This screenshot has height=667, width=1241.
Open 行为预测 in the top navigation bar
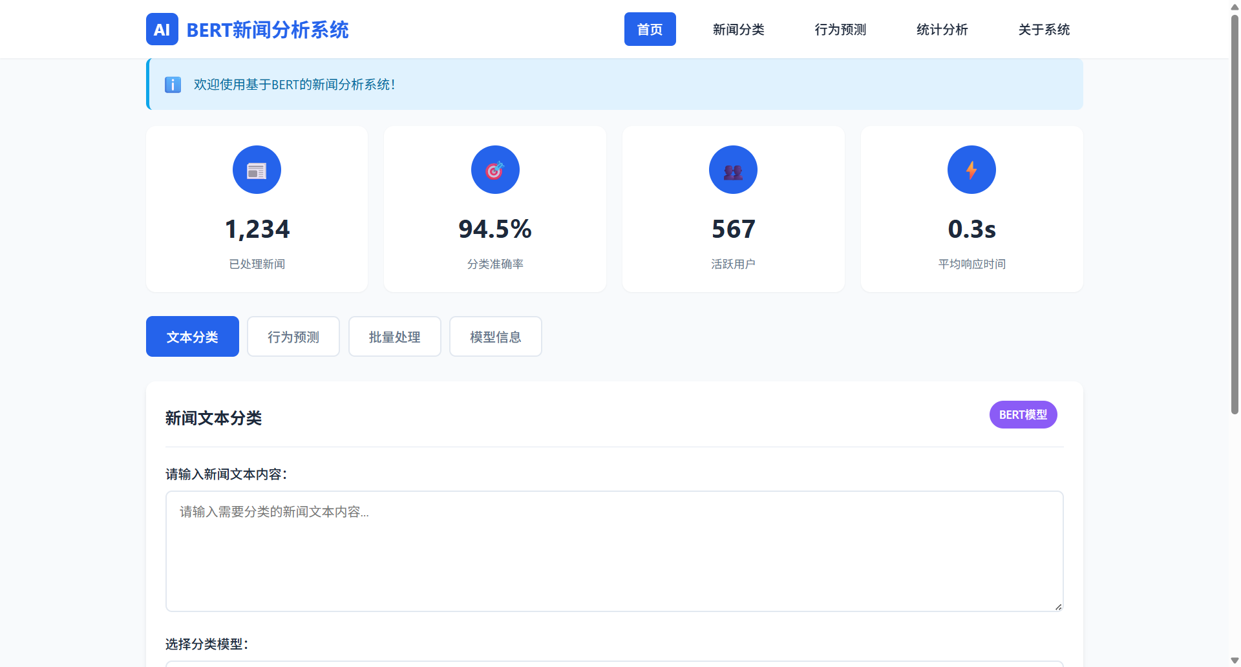pyautogui.click(x=840, y=30)
